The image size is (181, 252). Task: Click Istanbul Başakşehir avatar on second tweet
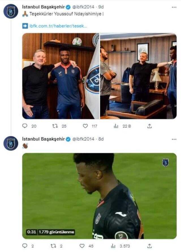pyautogui.click(x=11, y=143)
